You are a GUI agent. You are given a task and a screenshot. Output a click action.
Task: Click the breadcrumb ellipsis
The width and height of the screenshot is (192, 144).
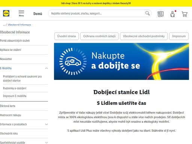click(4, 25)
